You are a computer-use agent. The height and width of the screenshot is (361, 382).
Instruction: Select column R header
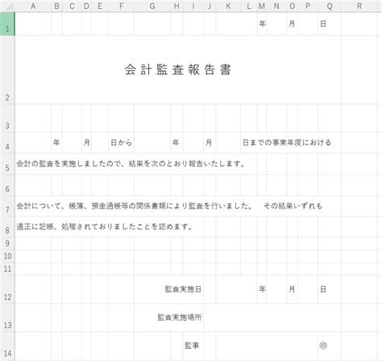359,6
